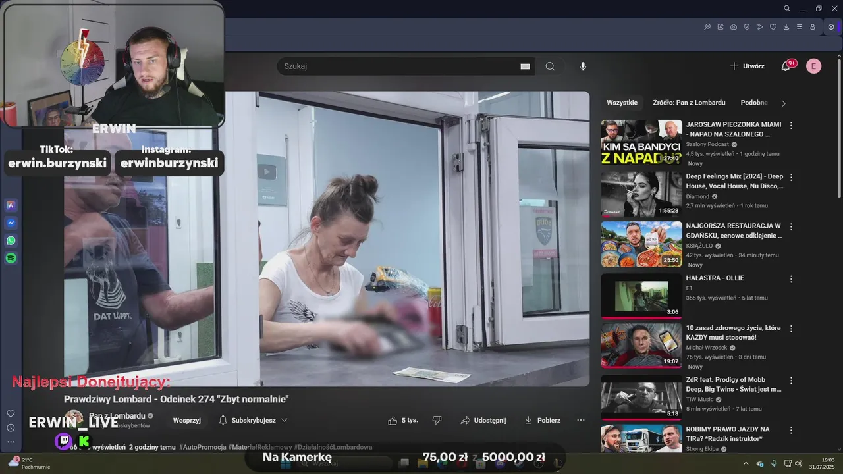The width and height of the screenshot is (843, 474).
Task: Open the on-screen keyboard in search box
Action: coord(526,66)
